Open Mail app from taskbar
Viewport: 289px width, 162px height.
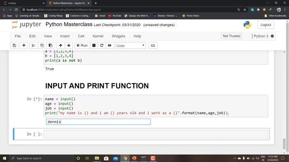coord(116,158)
